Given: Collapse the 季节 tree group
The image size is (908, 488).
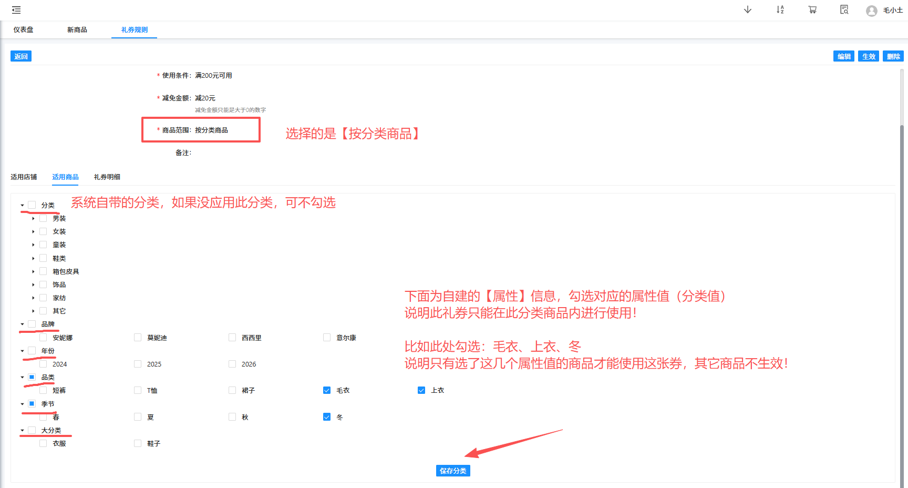Looking at the screenshot, I should tap(22, 404).
